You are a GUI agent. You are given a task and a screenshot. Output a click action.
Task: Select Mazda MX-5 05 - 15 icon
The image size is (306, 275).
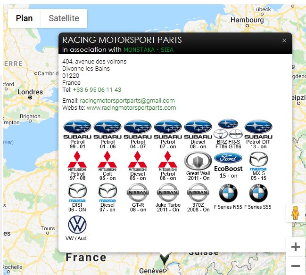pyautogui.click(x=258, y=166)
